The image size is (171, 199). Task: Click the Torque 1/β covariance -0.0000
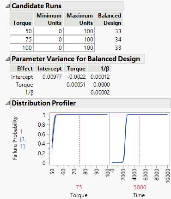[100, 85]
